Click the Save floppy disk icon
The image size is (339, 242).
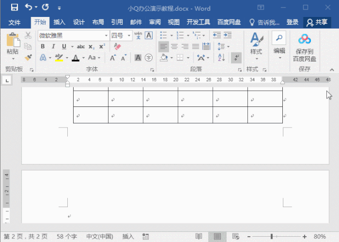pyautogui.click(x=14, y=7)
